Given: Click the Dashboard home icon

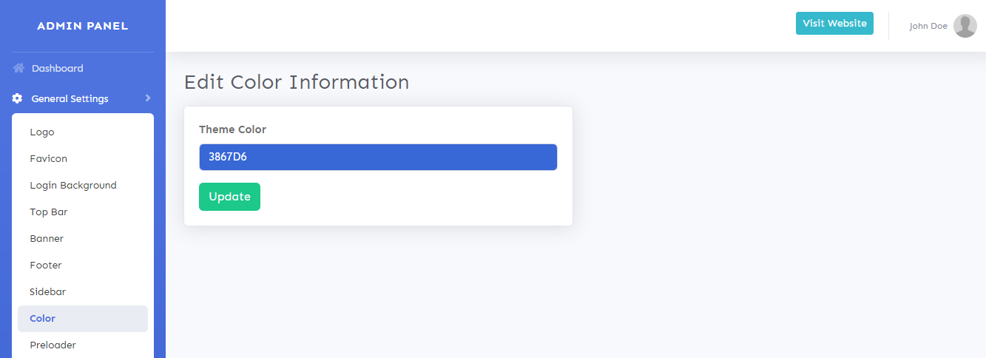Looking at the screenshot, I should click(18, 68).
